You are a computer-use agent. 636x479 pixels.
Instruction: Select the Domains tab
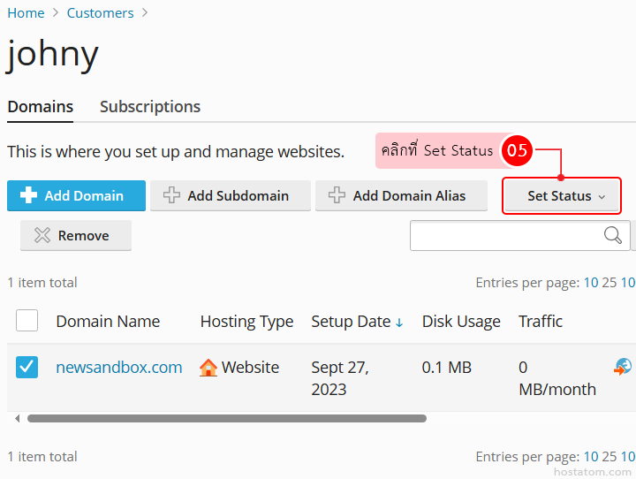(x=41, y=107)
